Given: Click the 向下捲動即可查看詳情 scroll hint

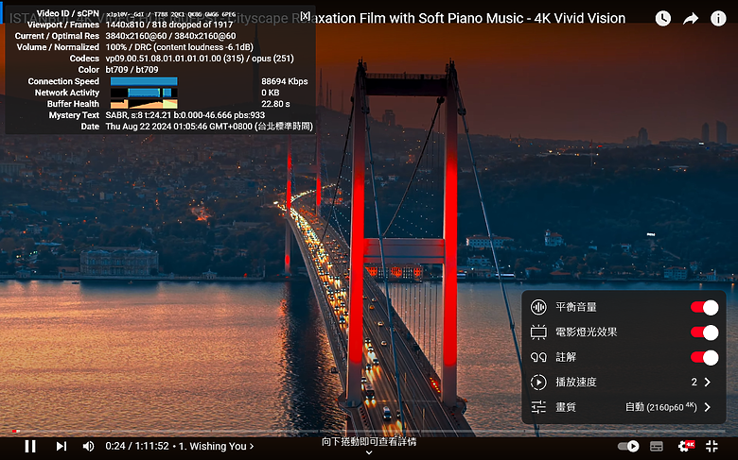Looking at the screenshot, I should 369,442.
